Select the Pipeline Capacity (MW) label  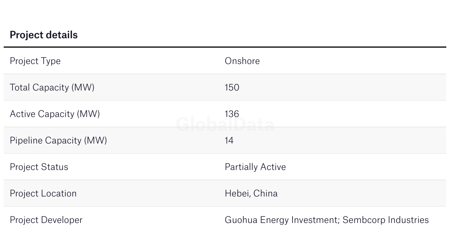pos(58,141)
